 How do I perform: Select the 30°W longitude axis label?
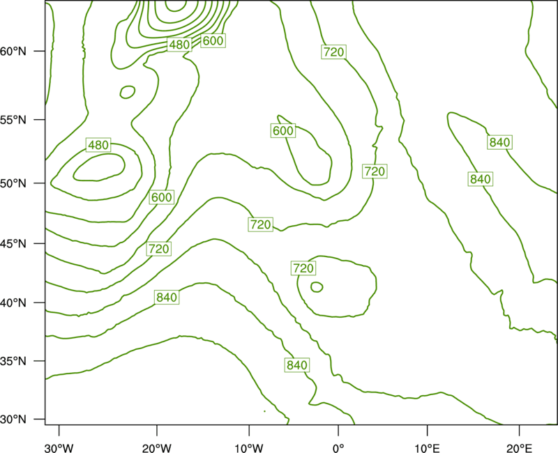point(59,448)
